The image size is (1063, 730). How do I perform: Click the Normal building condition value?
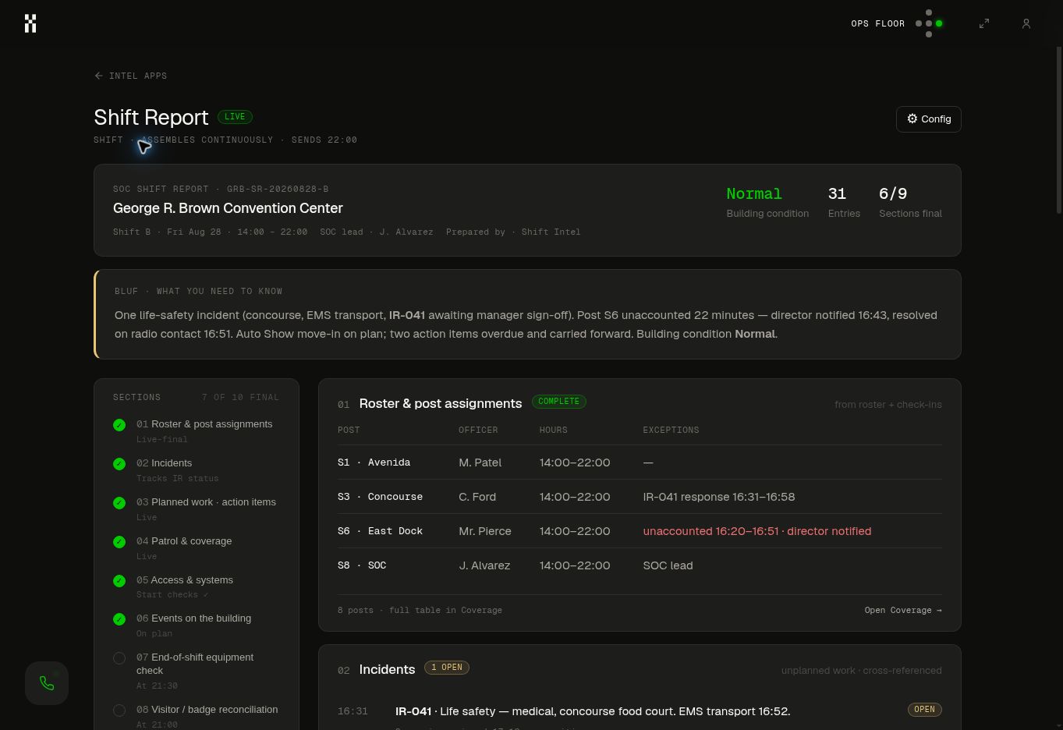point(754,193)
